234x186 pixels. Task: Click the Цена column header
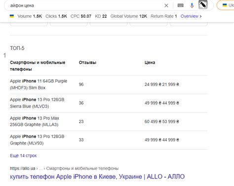click(x=150, y=63)
